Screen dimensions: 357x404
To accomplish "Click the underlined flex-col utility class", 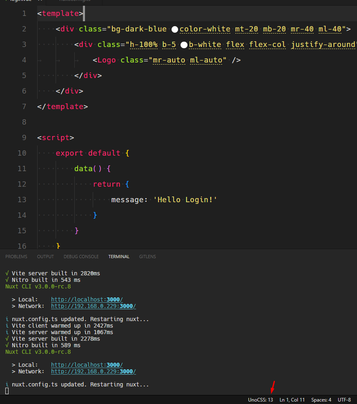I will point(267,45).
